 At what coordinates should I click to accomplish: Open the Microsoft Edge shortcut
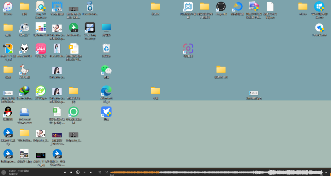click(x=106, y=91)
